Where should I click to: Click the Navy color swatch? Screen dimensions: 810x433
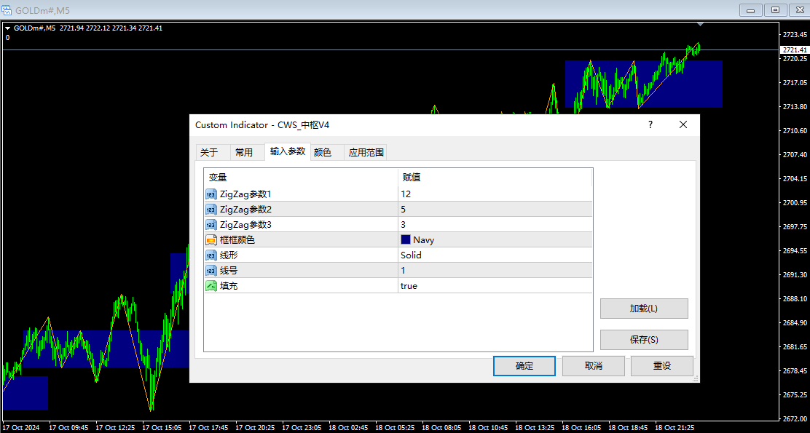406,240
